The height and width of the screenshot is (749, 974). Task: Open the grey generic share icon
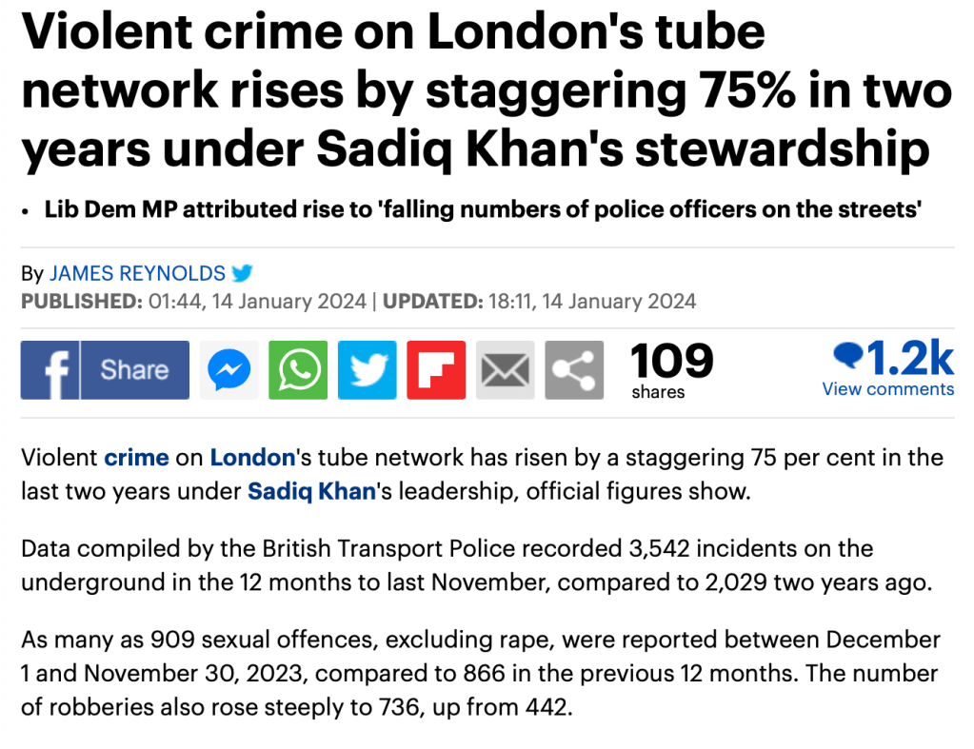pyautogui.click(x=574, y=369)
